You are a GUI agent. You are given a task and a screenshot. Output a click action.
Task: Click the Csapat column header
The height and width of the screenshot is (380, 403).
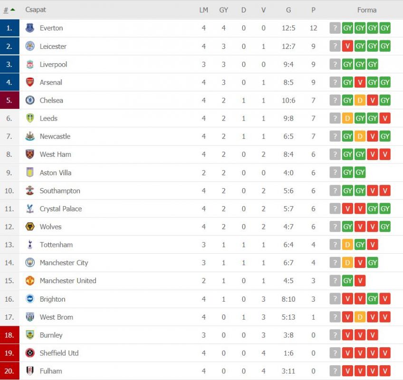36,10
